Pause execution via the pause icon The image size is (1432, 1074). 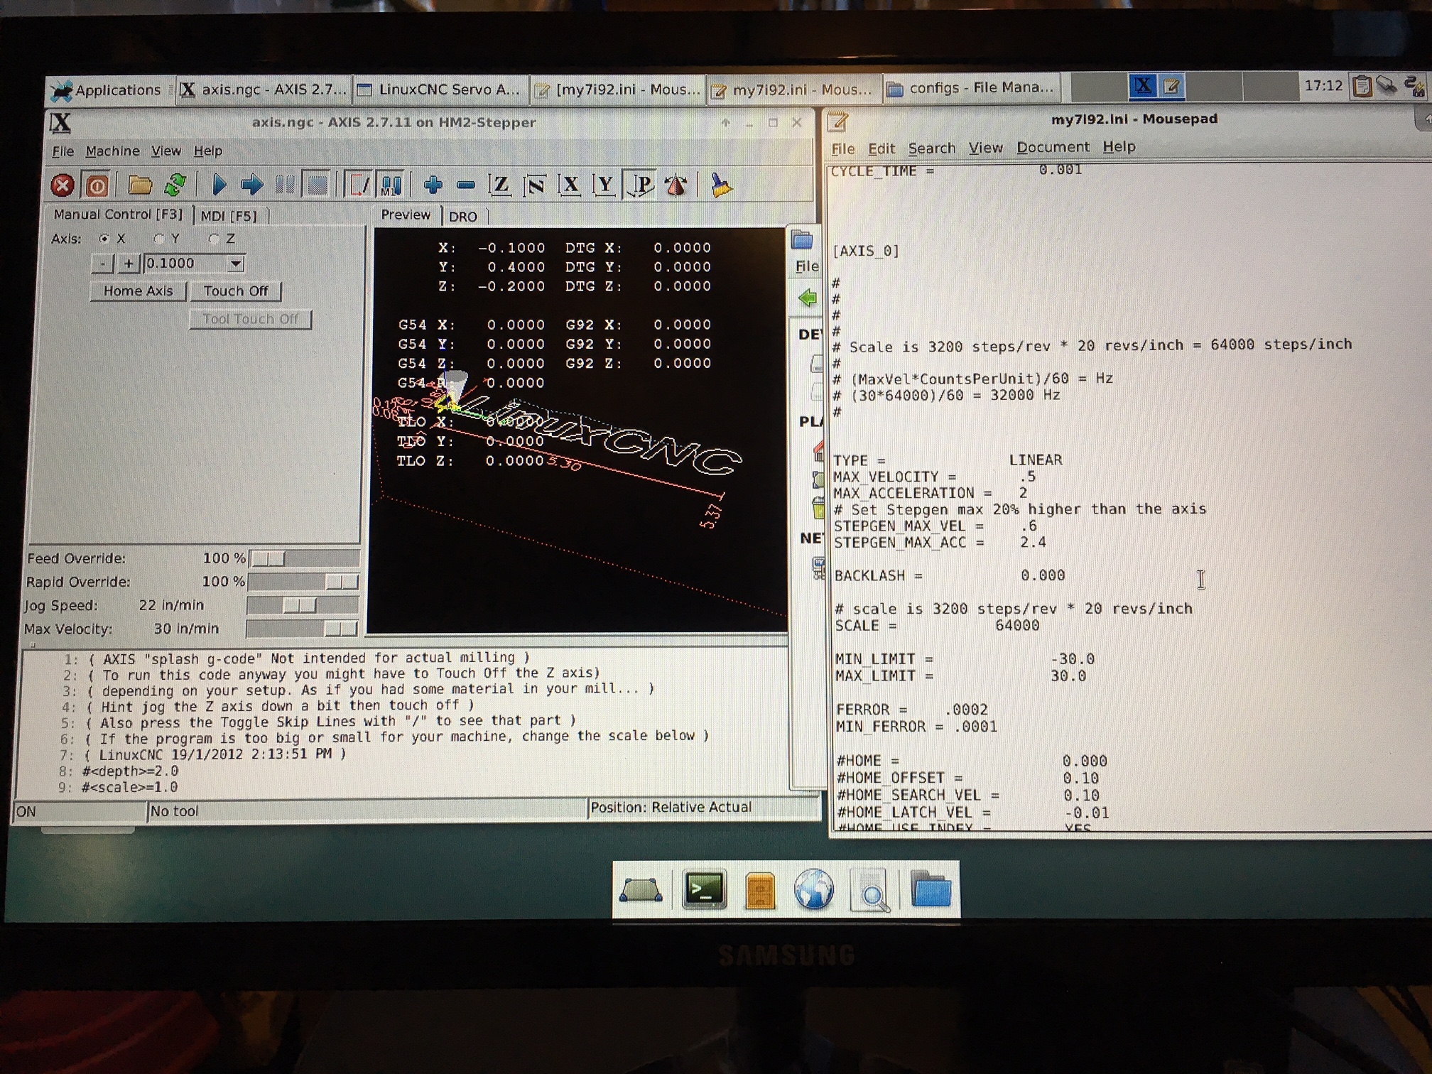click(x=285, y=185)
